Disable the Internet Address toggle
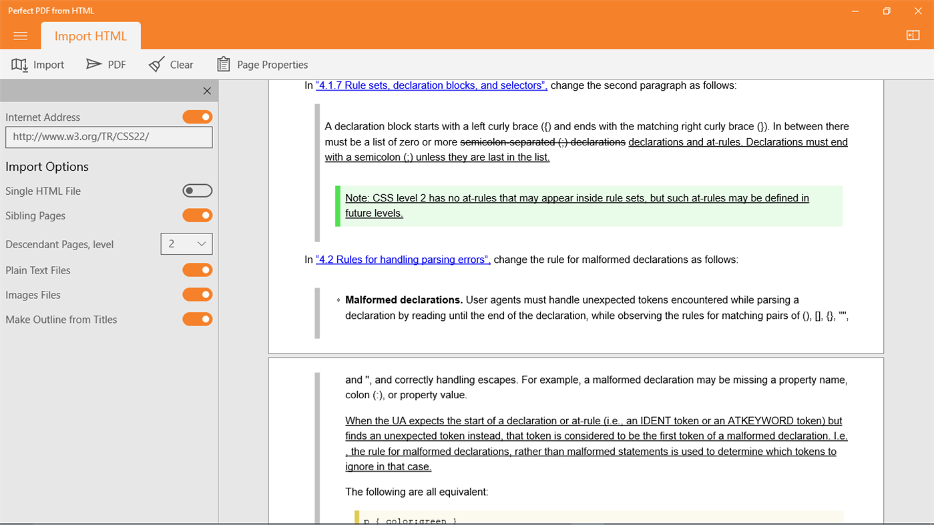Screen dimensions: 934x525 pos(197,116)
